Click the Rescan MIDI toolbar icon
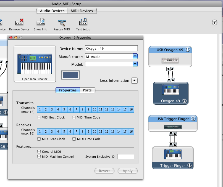 coord(62,22)
